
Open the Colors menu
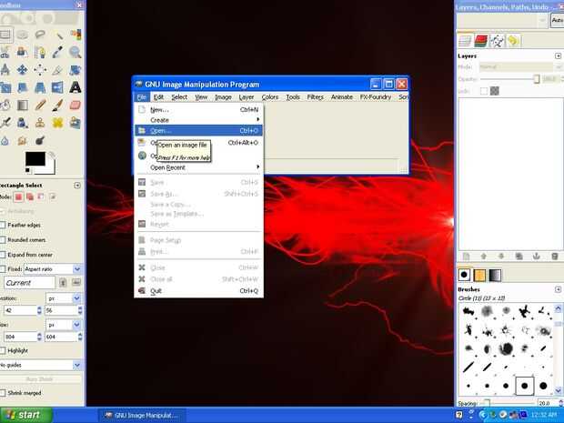[270, 97]
